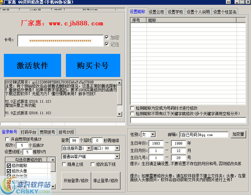Click the 激活软件 button
The image size is (251, 195).
(x=32, y=65)
